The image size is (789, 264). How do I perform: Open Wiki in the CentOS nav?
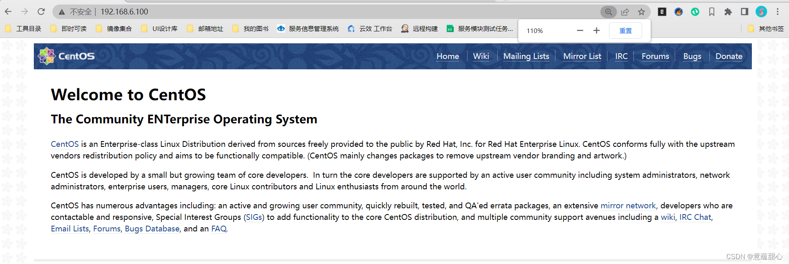click(x=481, y=56)
